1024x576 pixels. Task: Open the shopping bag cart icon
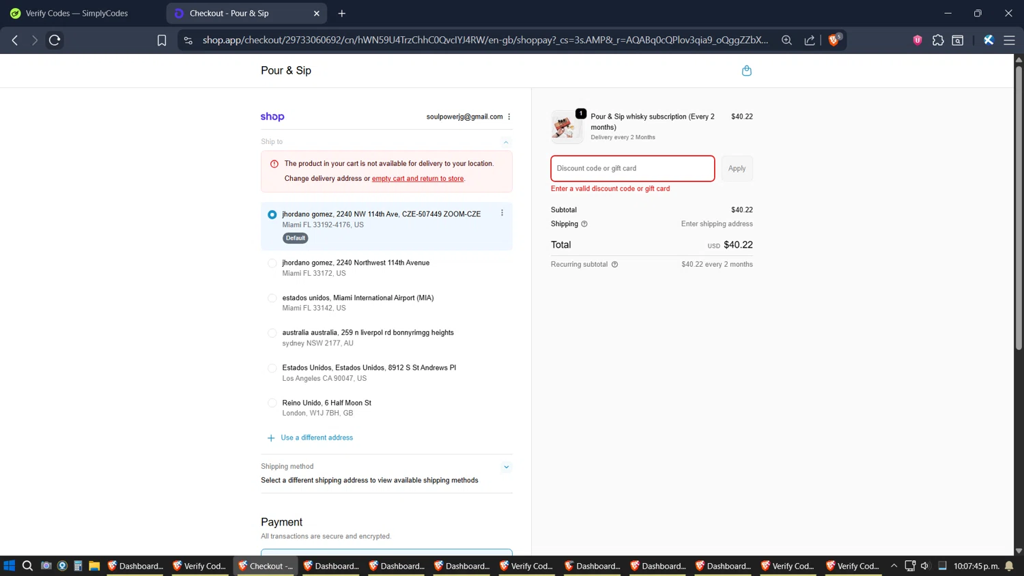click(x=747, y=70)
